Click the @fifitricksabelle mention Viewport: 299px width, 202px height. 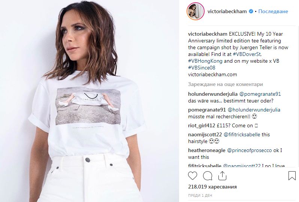click(242, 134)
